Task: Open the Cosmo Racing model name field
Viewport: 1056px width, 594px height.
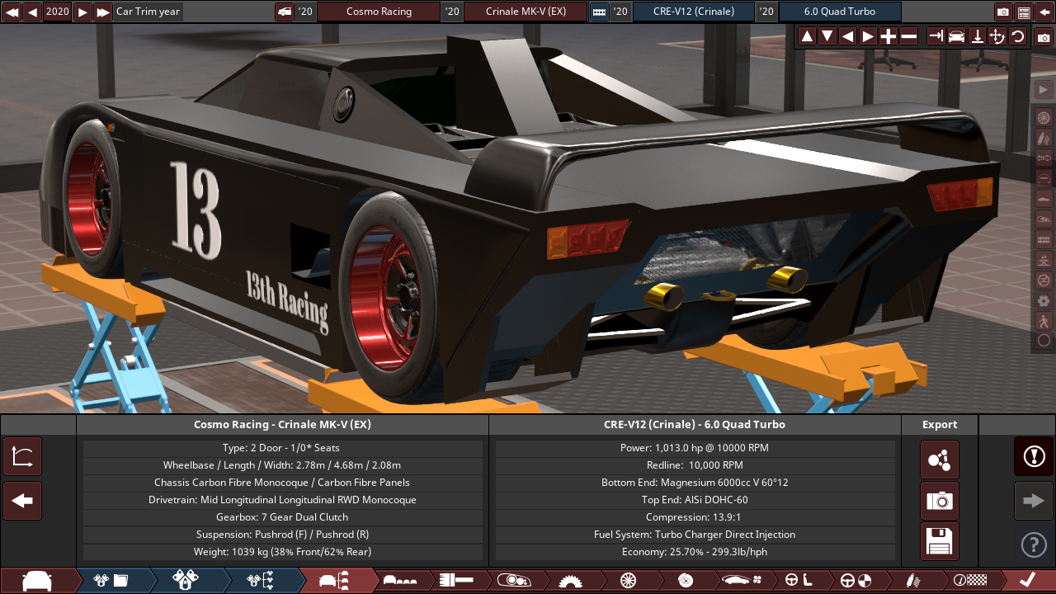Action: (x=379, y=12)
